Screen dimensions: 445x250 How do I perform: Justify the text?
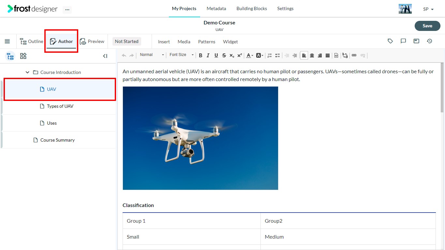point(328,55)
